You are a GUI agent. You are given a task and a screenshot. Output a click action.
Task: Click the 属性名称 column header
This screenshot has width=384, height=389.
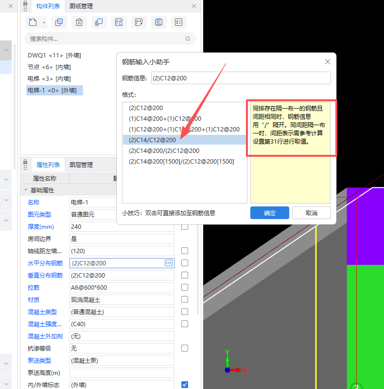(x=45, y=178)
